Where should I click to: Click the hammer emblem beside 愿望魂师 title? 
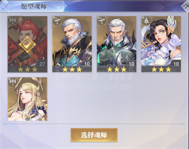pos(5,6)
